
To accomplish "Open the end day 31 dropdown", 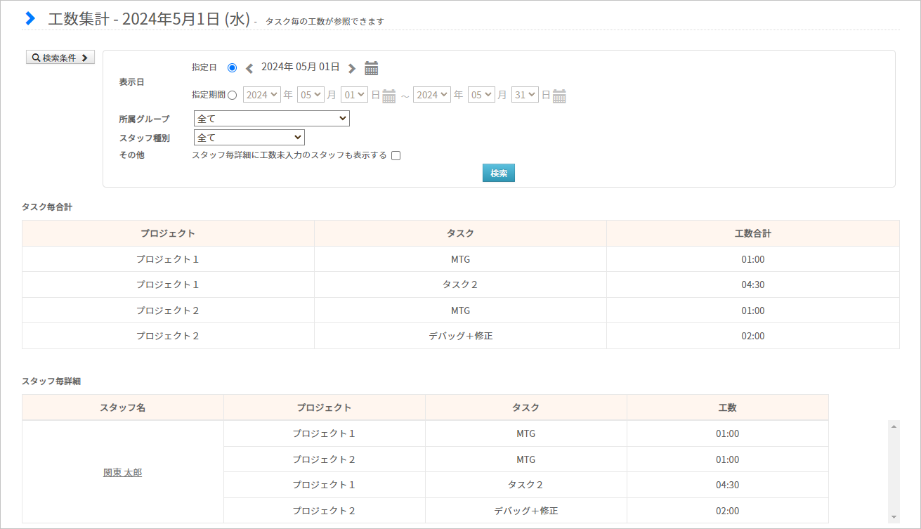I will (x=525, y=95).
